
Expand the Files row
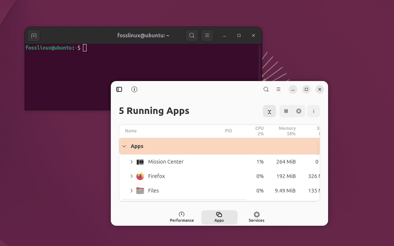131,191
